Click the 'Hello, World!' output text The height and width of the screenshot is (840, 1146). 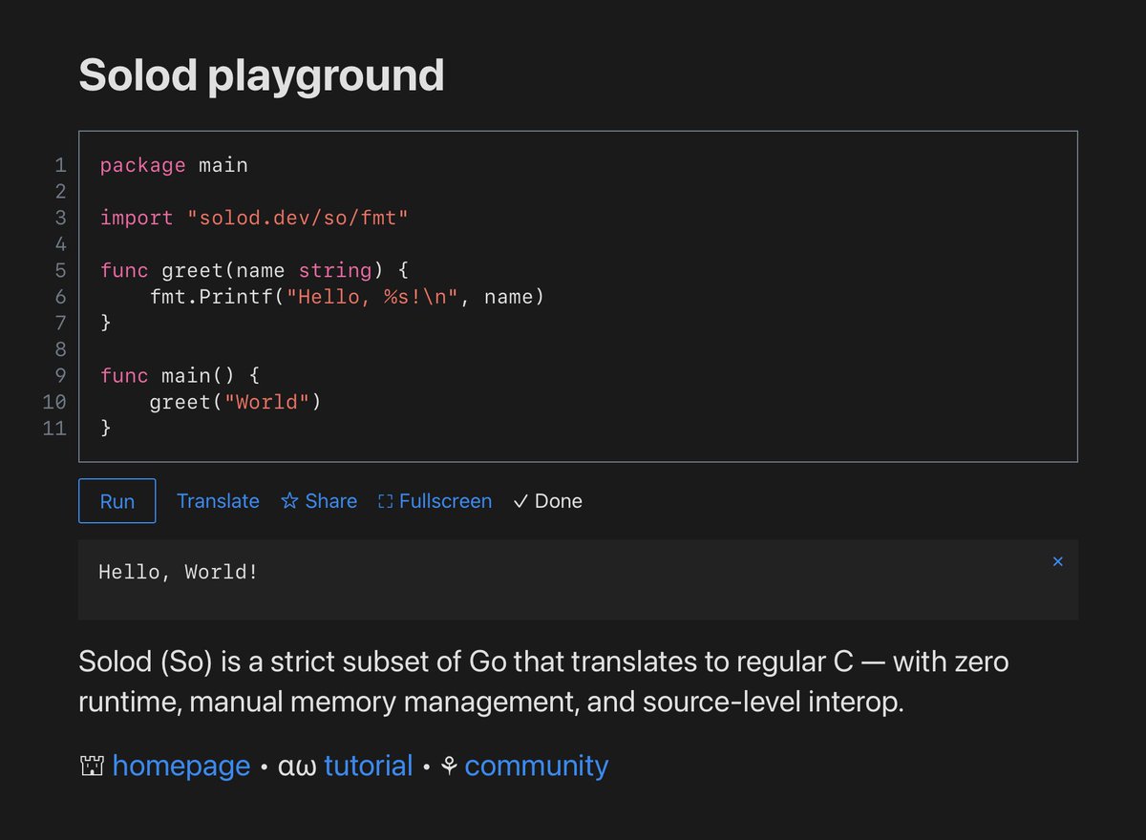coord(178,573)
